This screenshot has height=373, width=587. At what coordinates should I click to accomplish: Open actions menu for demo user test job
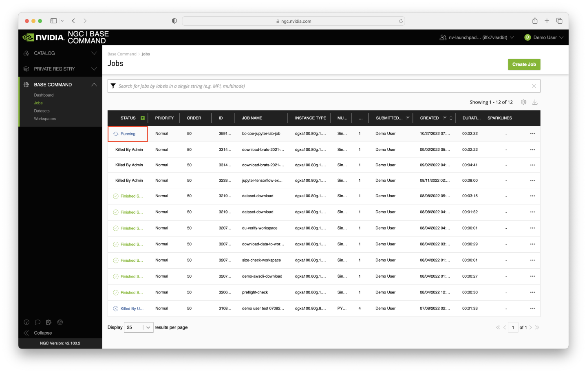(x=532, y=309)
